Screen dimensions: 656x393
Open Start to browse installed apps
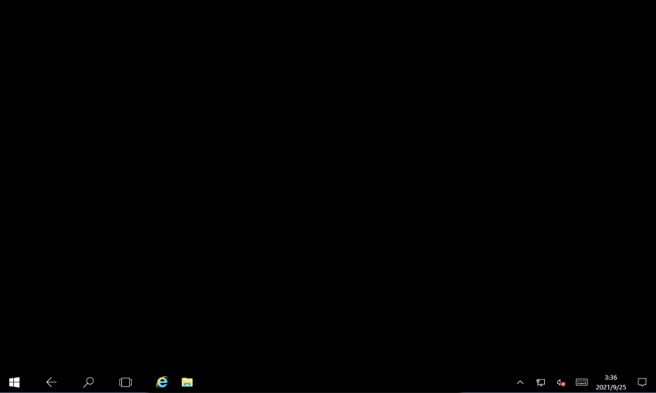[x=13, y=382]
